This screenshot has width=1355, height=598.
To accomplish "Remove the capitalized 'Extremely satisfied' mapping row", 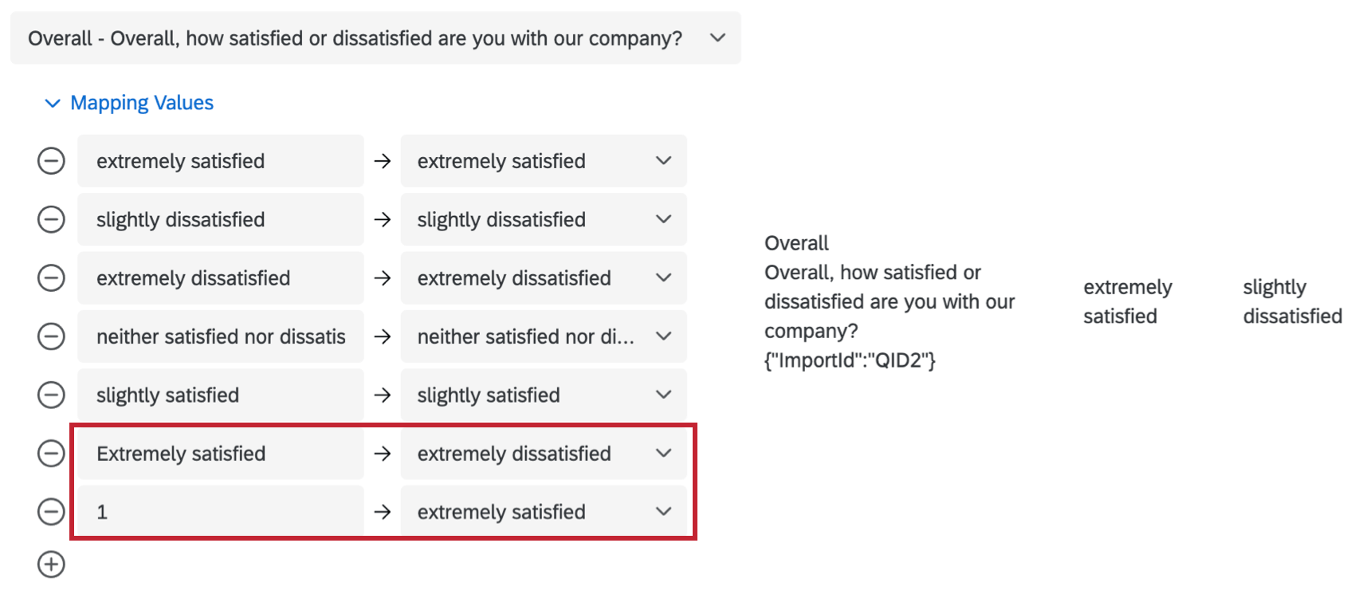I will [x=51, y=454].
